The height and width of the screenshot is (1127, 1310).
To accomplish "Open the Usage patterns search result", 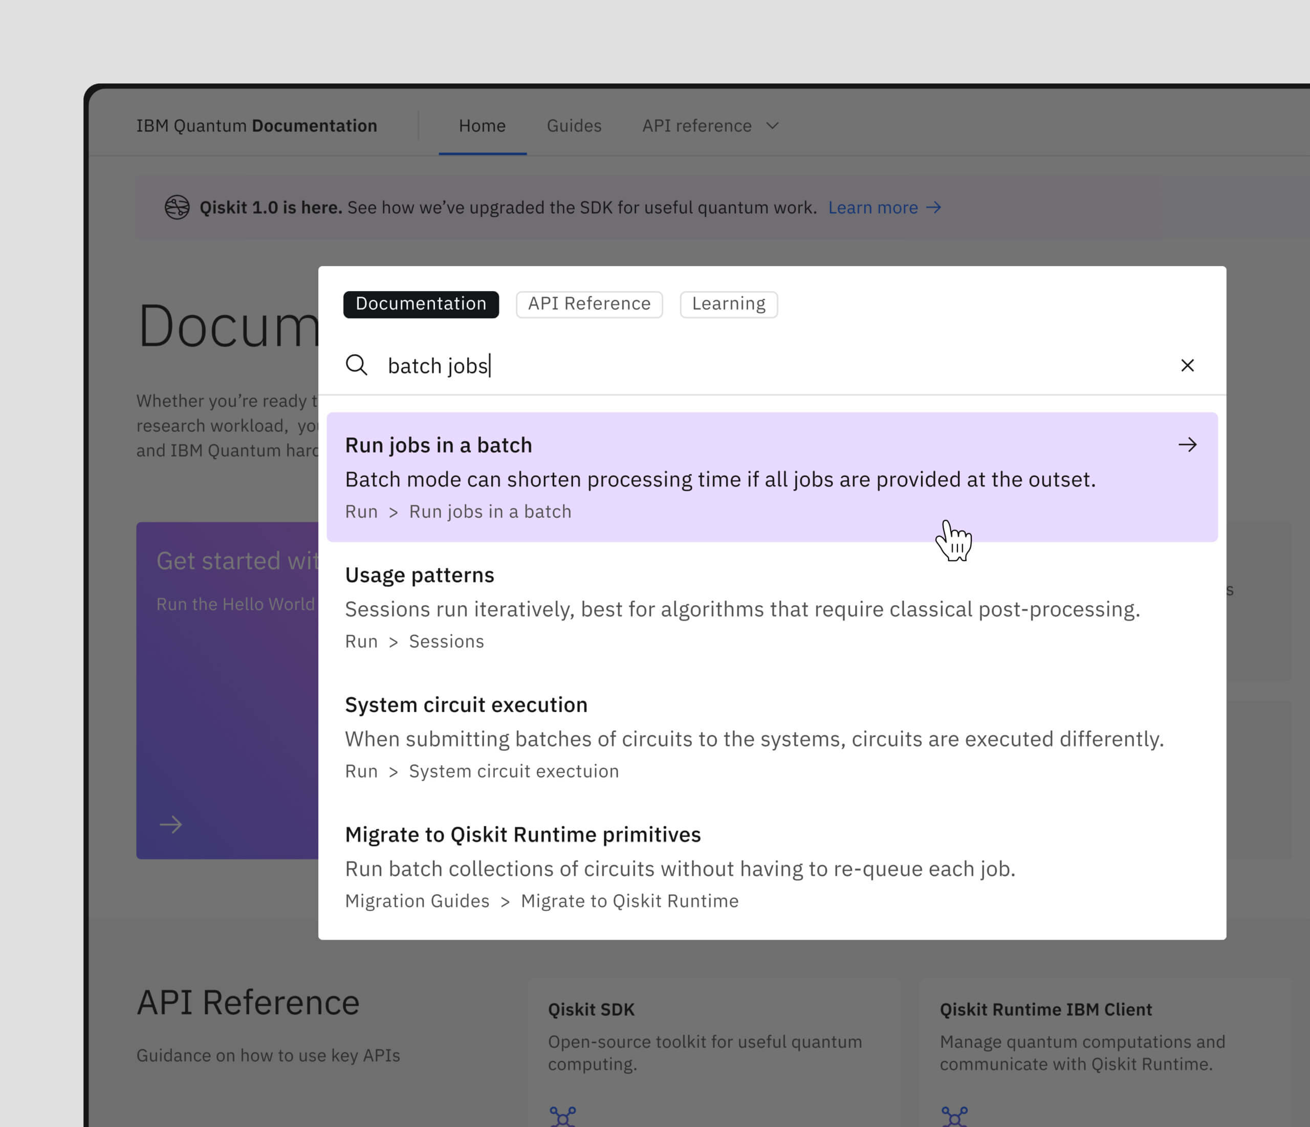I will click(772, 607).
